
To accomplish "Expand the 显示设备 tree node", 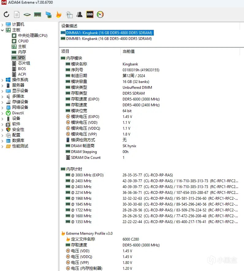I will tap(2, 91).
